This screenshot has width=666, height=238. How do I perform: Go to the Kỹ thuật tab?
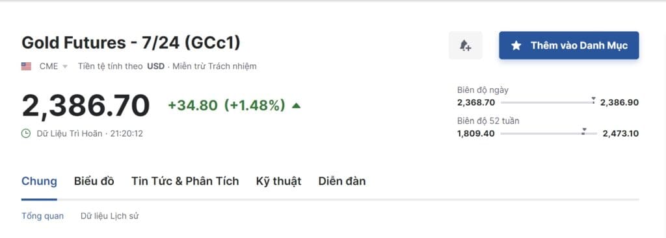(x=278, y=181)
